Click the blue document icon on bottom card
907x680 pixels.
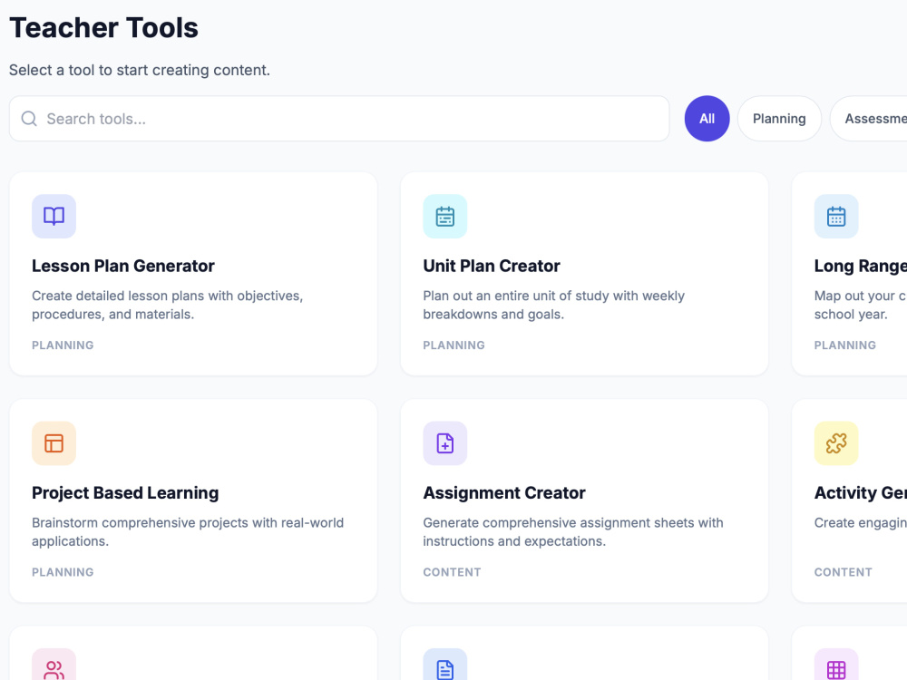(x=444, y=665)
